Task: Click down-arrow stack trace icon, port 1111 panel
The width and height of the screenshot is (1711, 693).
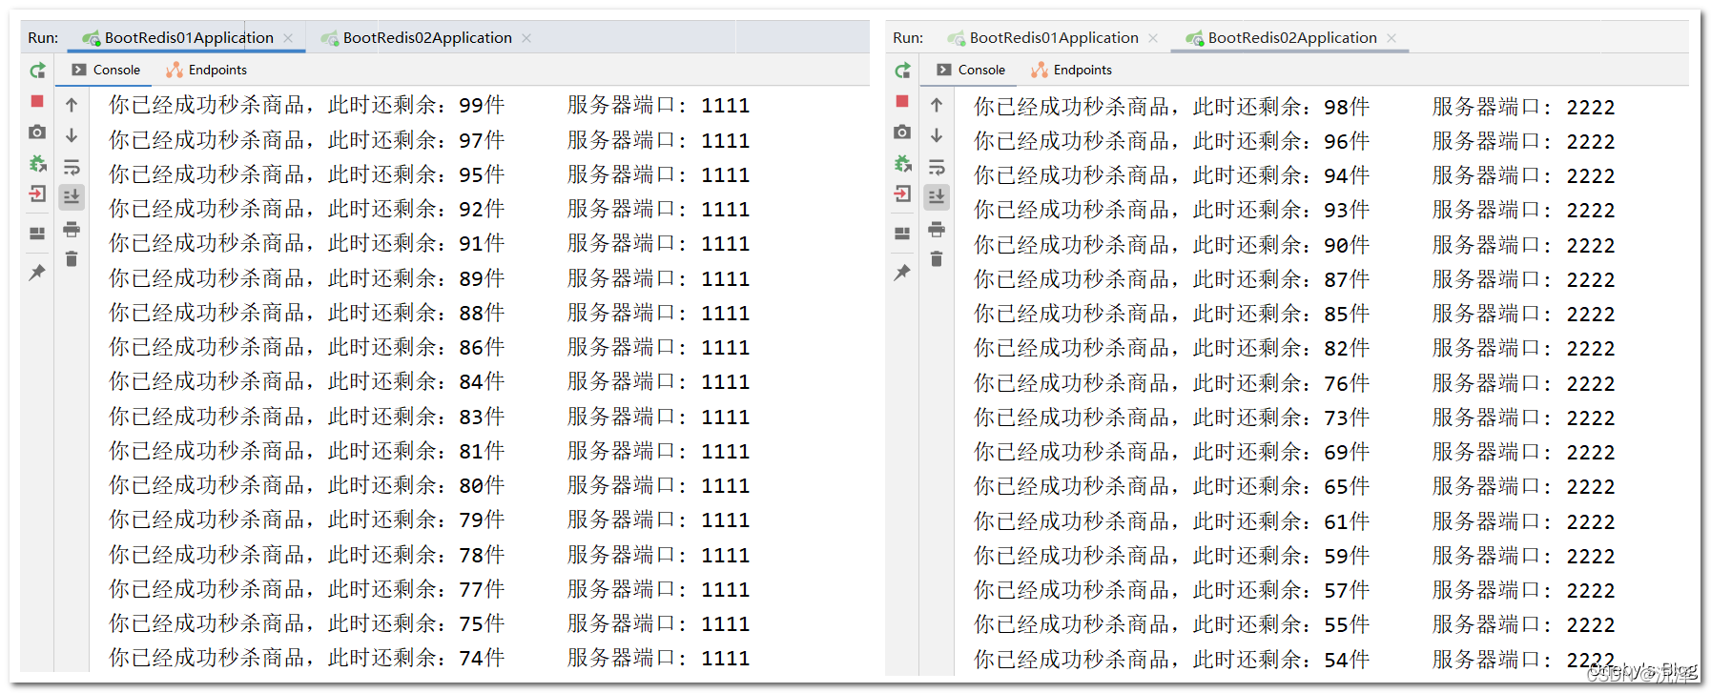Action: click(72, 135)
